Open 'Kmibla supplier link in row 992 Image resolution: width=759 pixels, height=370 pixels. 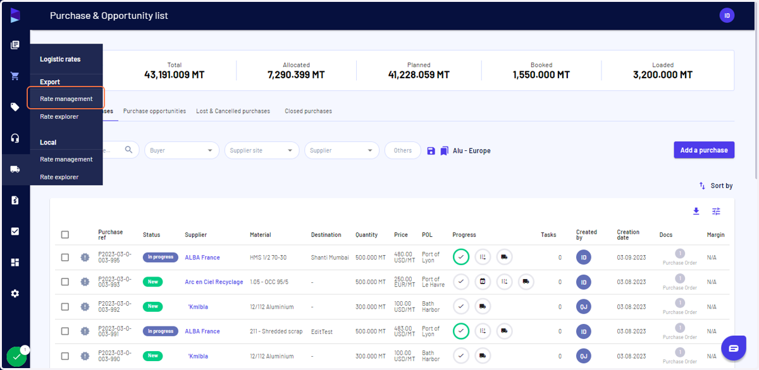tap(198, 307)
